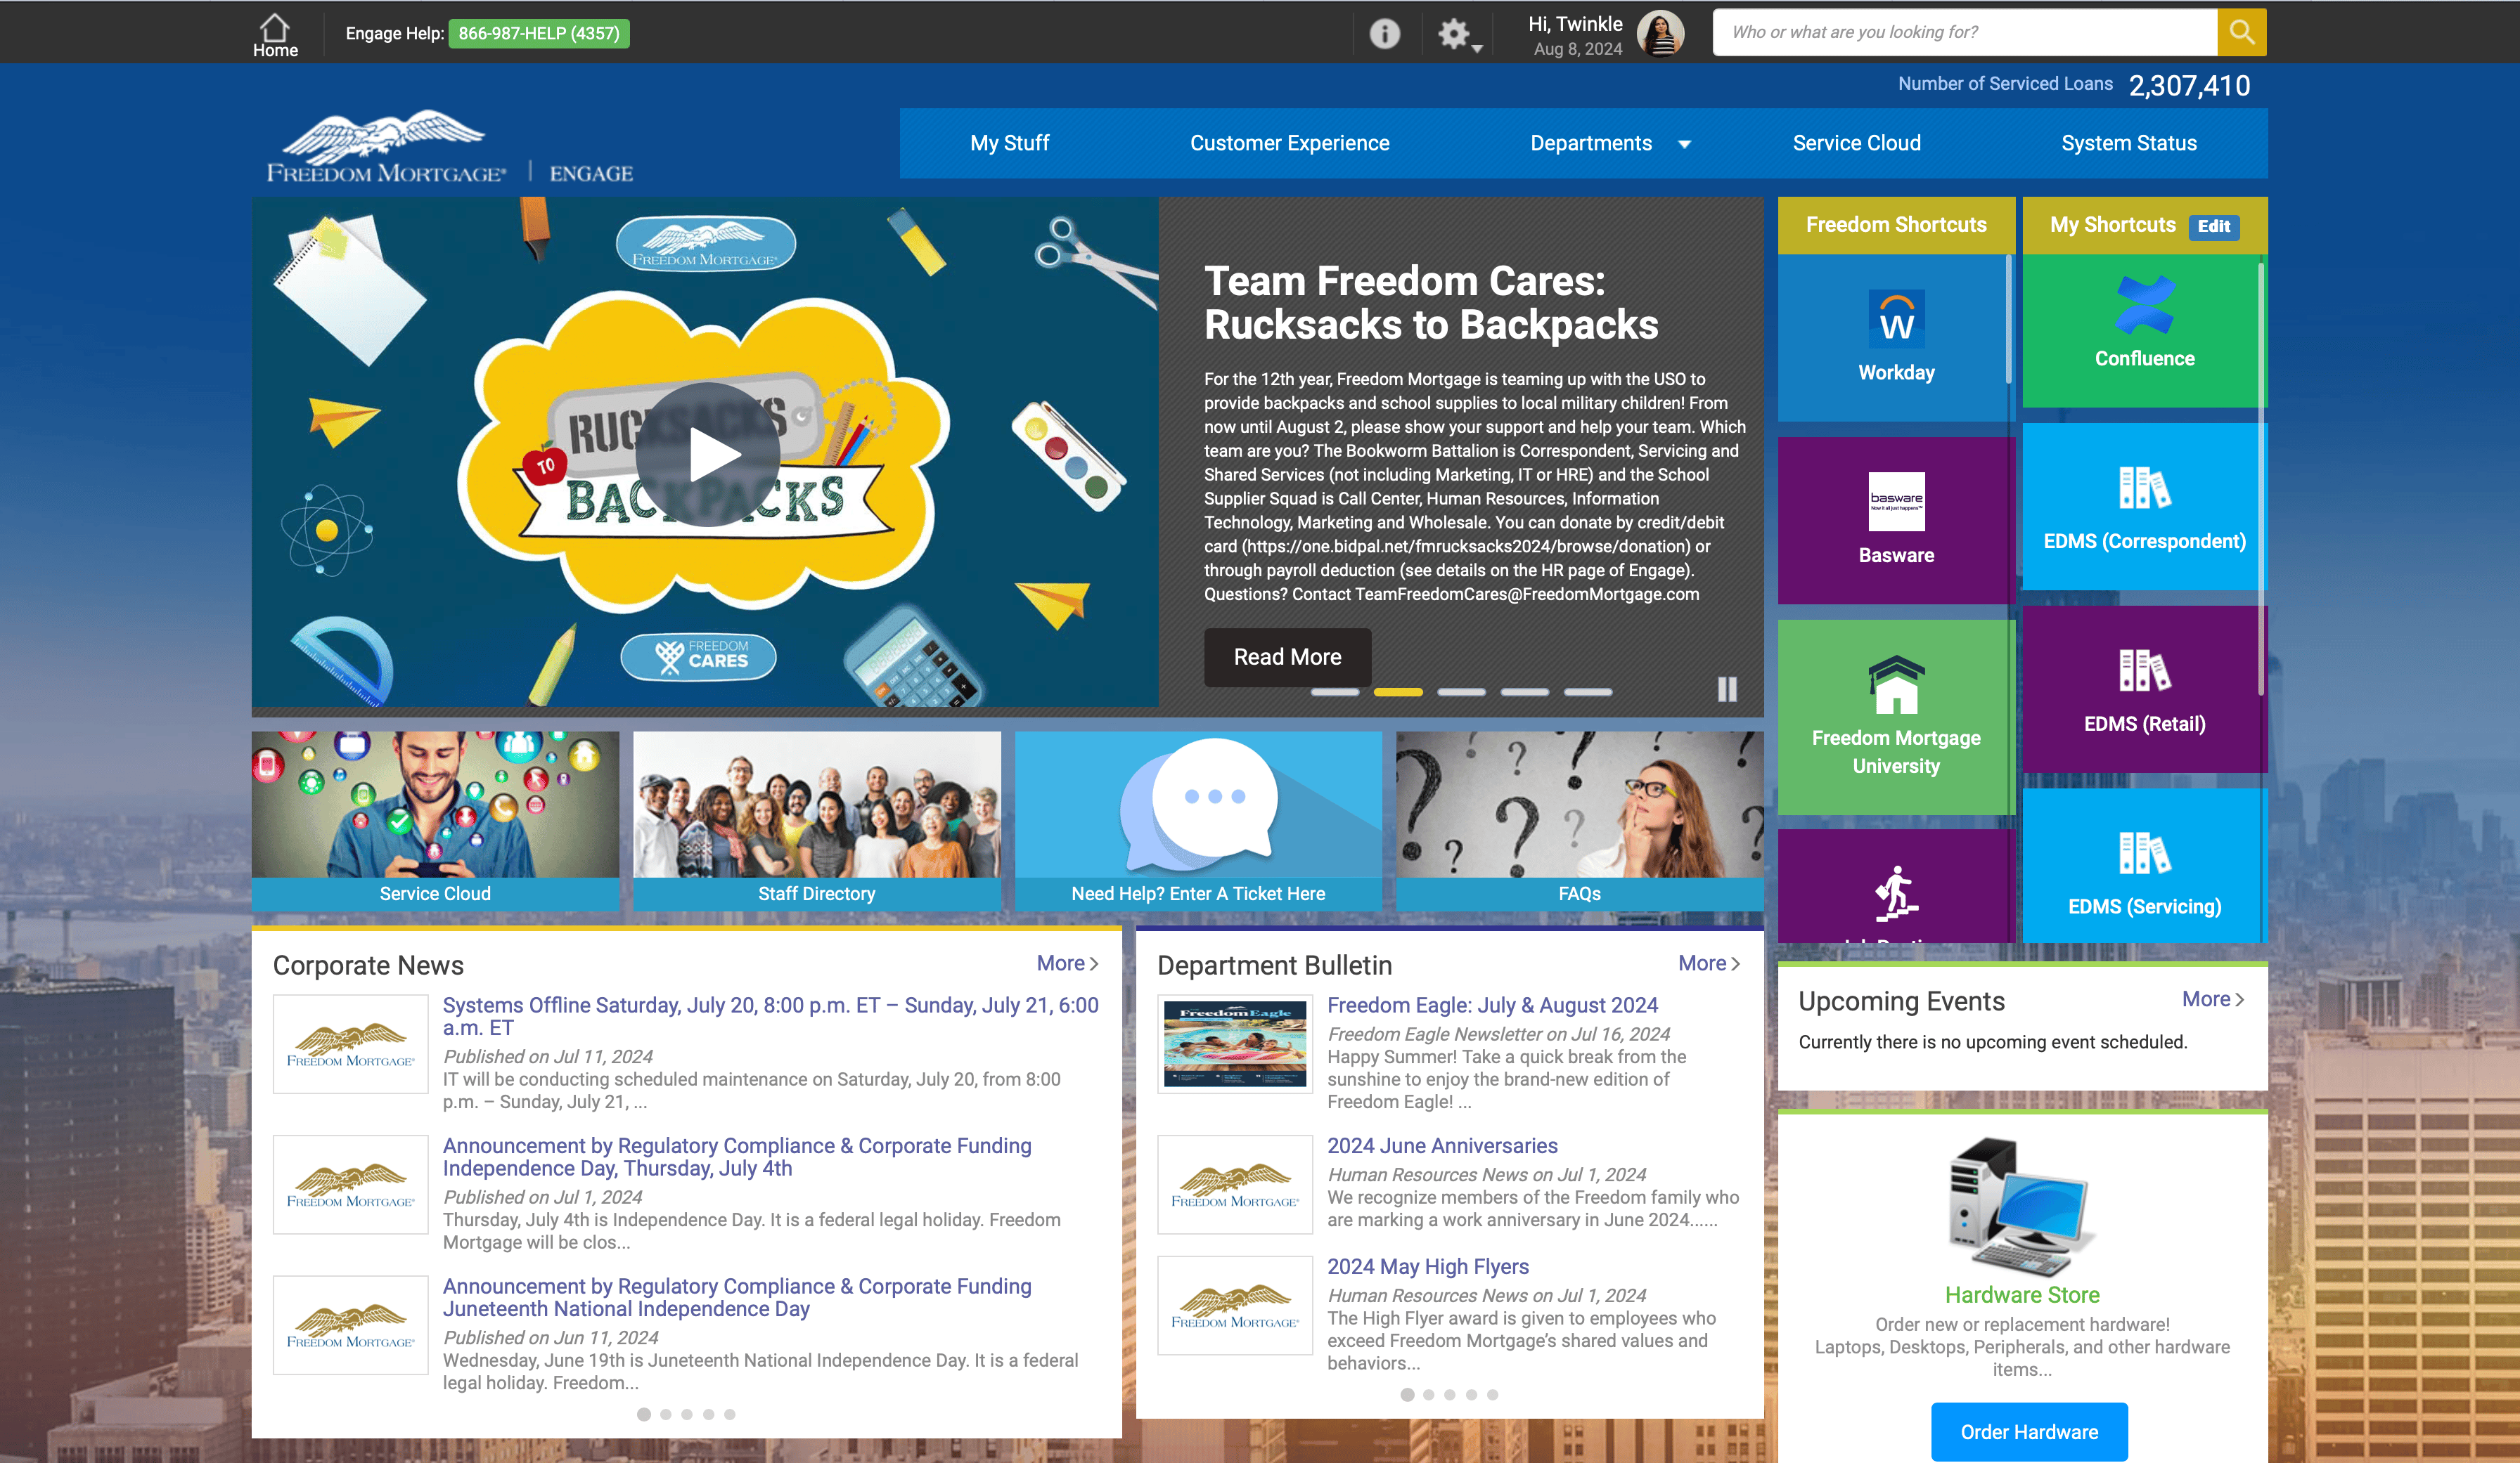Select third Department Bulletin page dot
The width and height of the screenshot is (2520, 1463).
pos(1449,1394)
